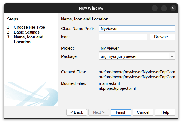Click the first Created Files path
The height and width of the screenshot is (123, 182).
point(137,72)
